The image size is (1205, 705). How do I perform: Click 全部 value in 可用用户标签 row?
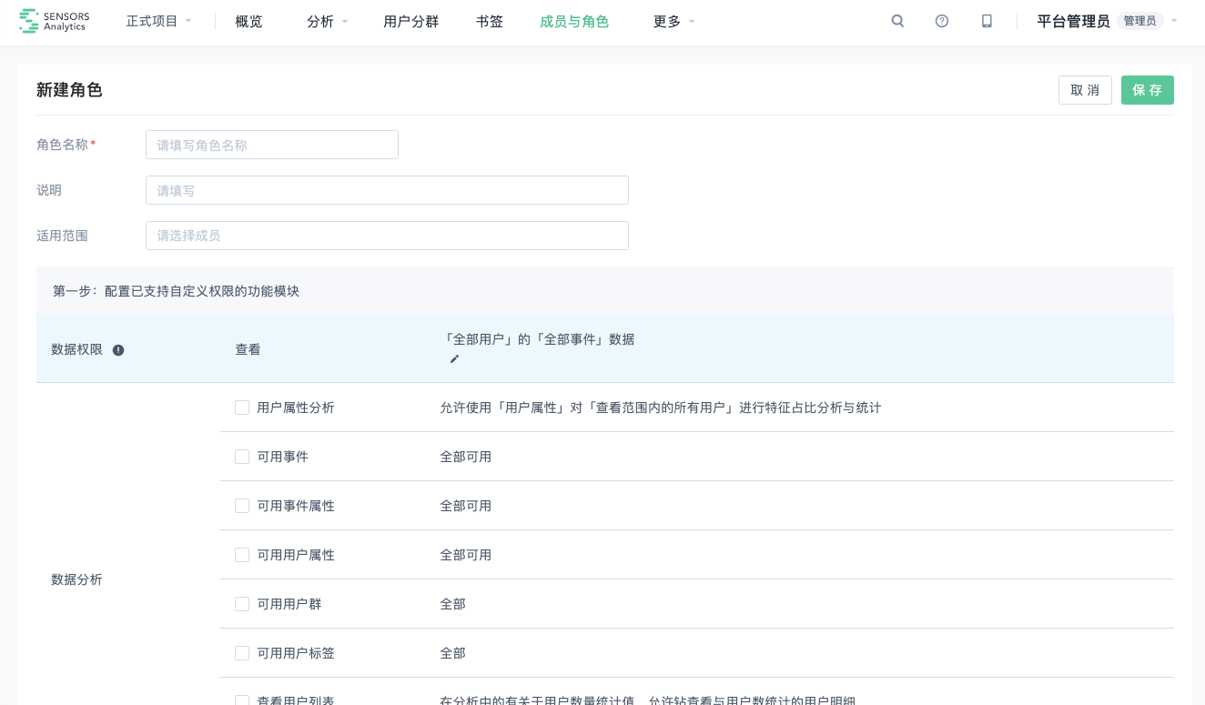(452, 653)
